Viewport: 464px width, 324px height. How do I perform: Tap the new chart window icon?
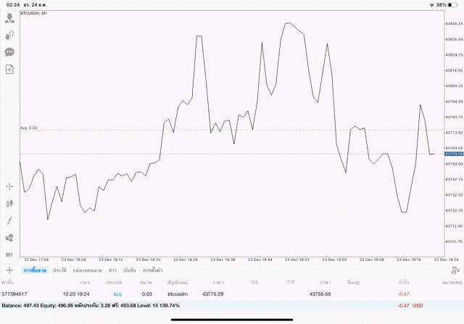click(10, 69)
